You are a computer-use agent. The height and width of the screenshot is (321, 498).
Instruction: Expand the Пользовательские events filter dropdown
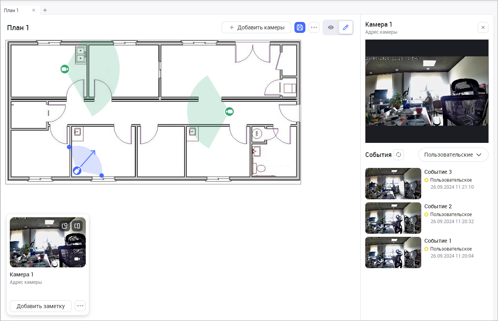[453, 155]
